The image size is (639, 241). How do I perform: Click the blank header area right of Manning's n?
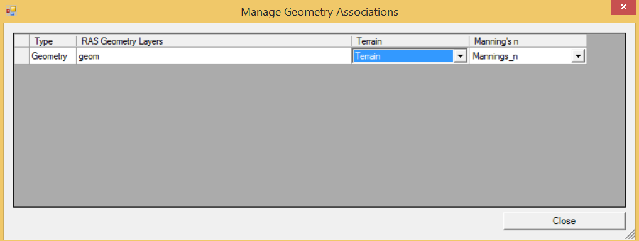coord(606,41)
